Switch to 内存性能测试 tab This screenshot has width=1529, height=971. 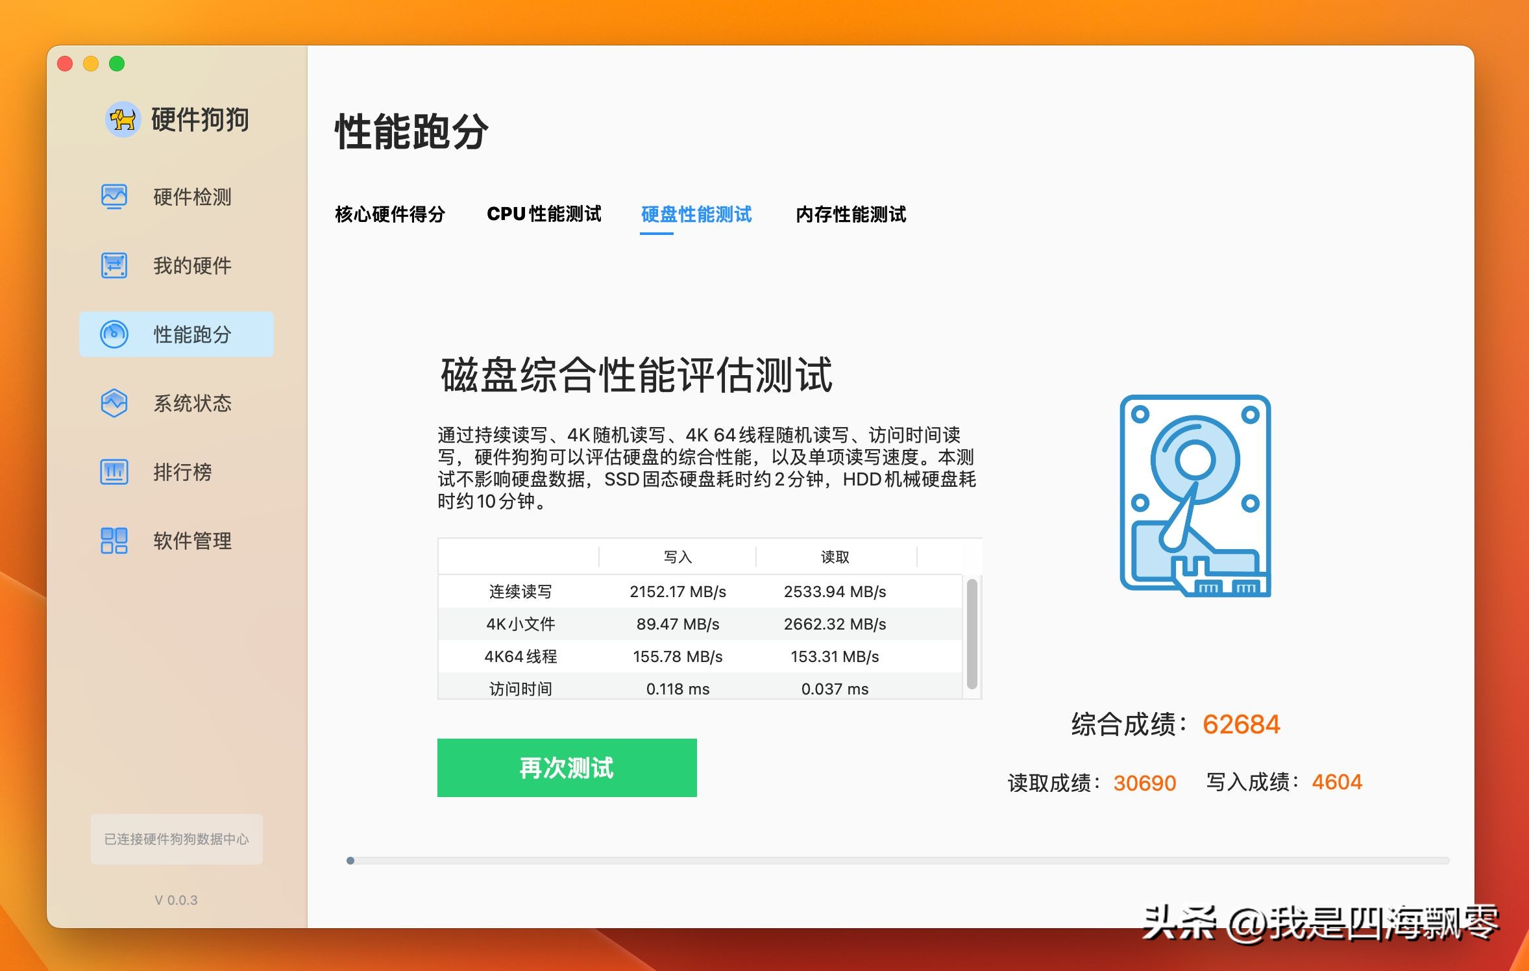point(851,214)
